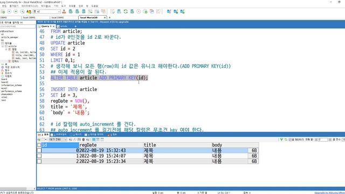Close the Query 1 tab
Viewport: 345px width, 194px height.
[53, 26]
